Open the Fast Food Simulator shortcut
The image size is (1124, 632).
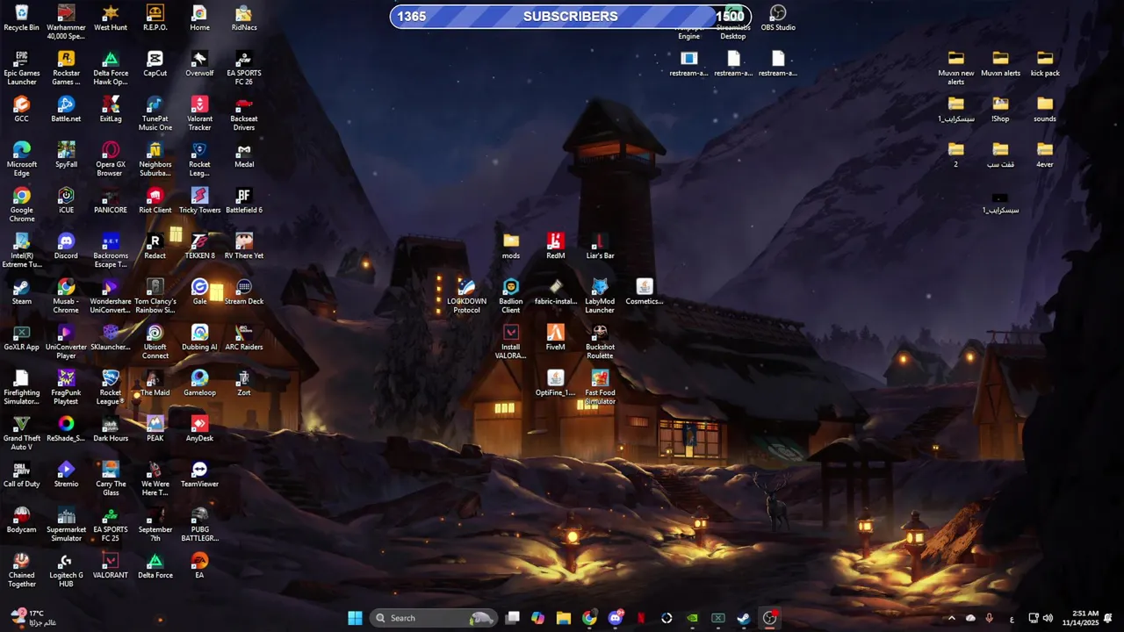[x=600, y=387]
